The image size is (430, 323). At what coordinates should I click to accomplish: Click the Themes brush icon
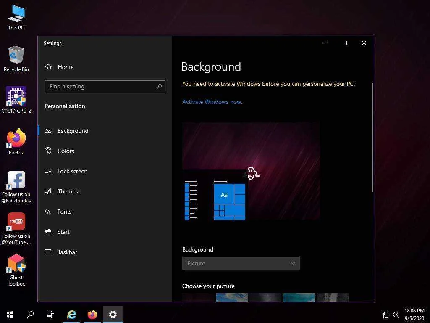48,191
